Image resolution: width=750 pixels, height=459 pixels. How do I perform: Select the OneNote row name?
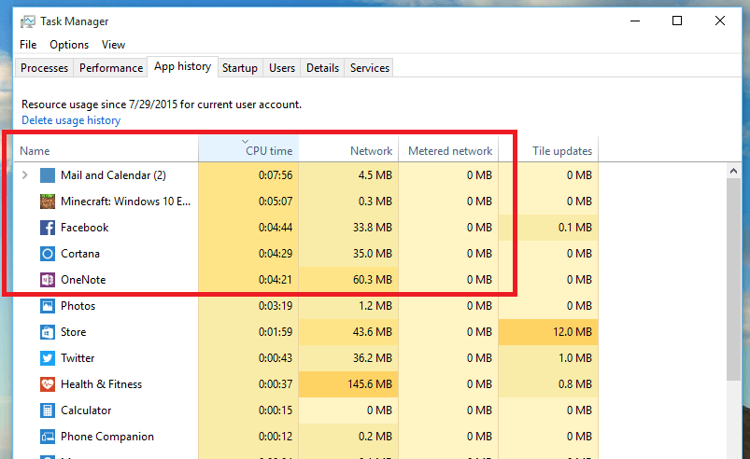(83, 280)
